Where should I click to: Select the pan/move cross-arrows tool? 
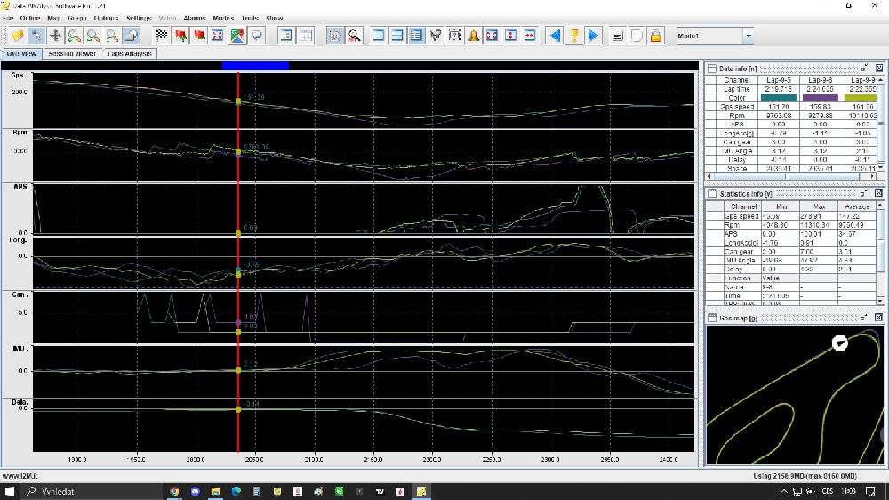pyautogui.click(x=55, y=36)
